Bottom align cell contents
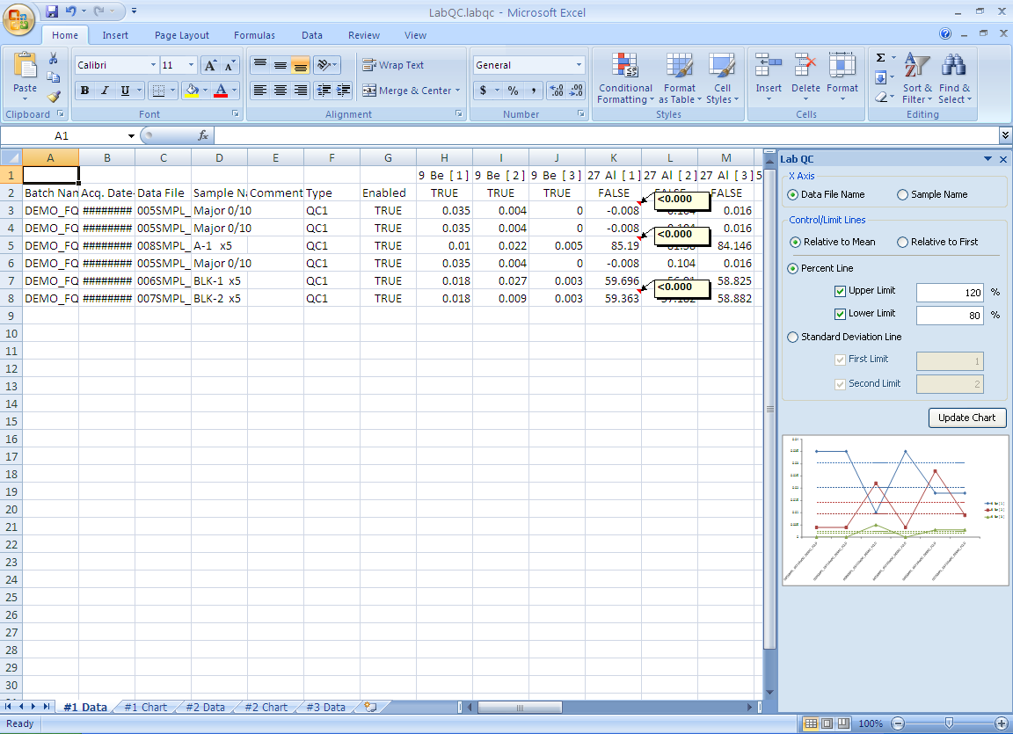Image resolution: width=1013 pixels, height=734 pixels. pos(301,65)
